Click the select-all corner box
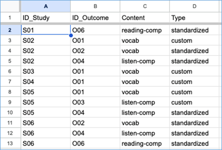The width and height of the screenshot is (222, 150). click(10, 6)
